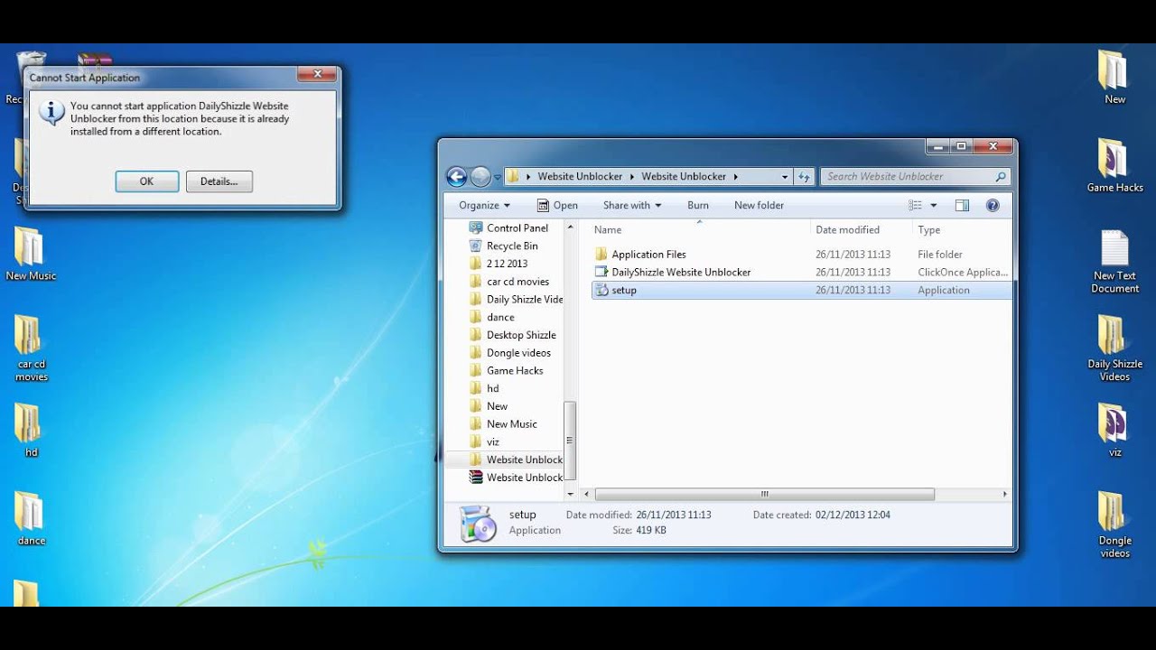Viewport: 1156px width, 650px height.
Task: Select Game Hacks in navigation pane
Action: tap(514, 371)
